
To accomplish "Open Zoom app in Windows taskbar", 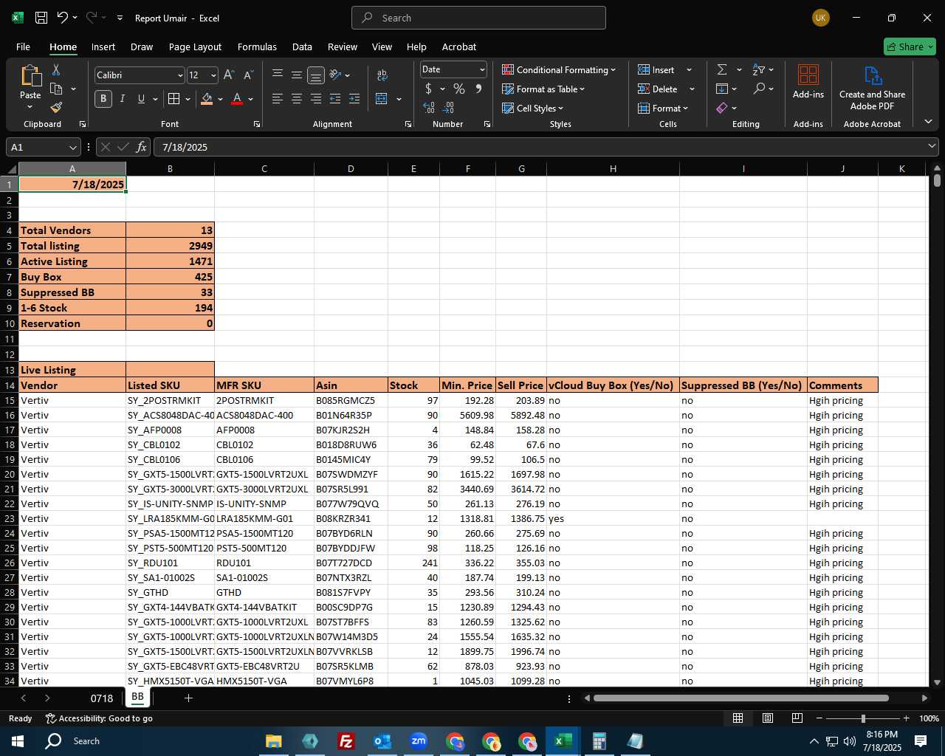I will pos(419,740).
